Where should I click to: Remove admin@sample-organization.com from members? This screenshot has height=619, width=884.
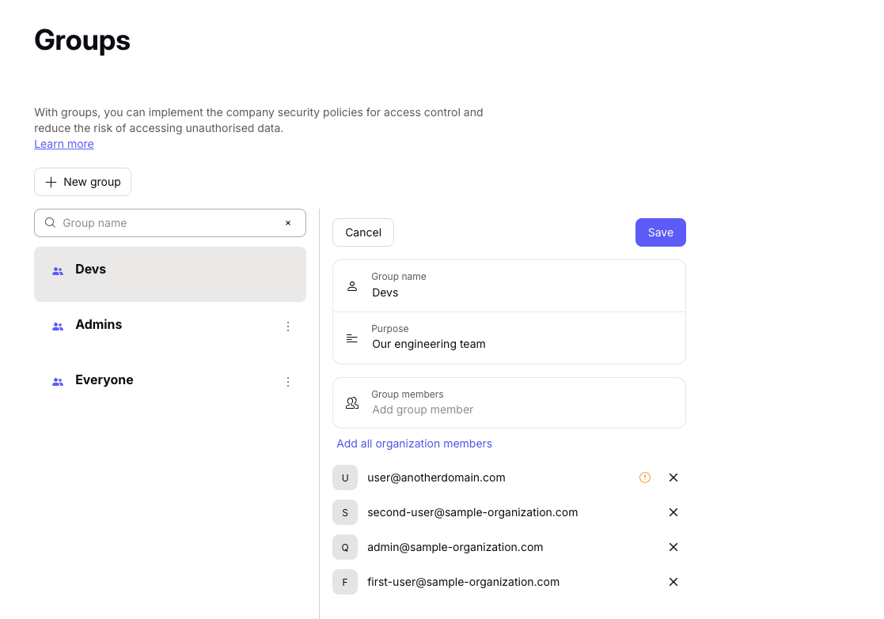point(673,546)
